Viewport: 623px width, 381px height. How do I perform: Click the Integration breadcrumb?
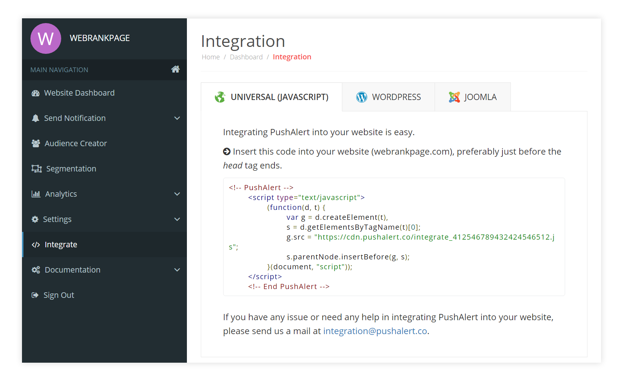click(x=292, y=57)
